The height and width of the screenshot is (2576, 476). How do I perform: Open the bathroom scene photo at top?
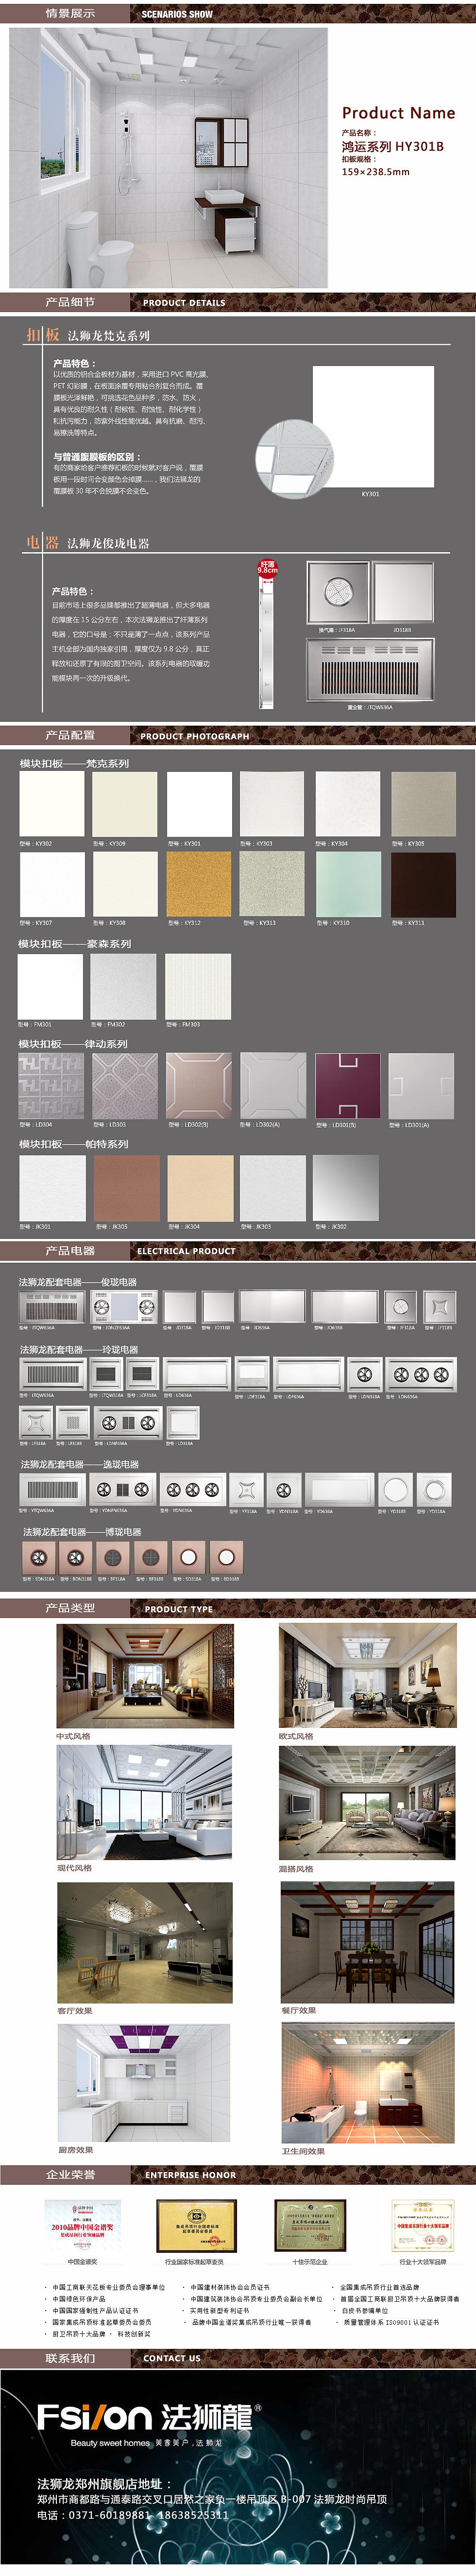pyautogui.click(x=168, y=157)
